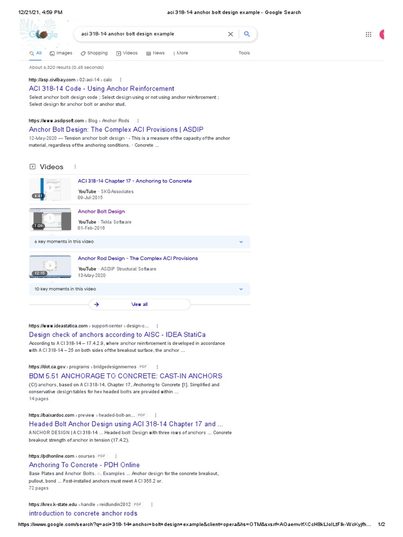Click the Google logo

pyautogui.click(x=43, y=34)
